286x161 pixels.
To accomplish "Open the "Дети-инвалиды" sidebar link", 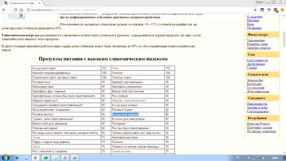I will pyautogui.click(x=258, y=91).
